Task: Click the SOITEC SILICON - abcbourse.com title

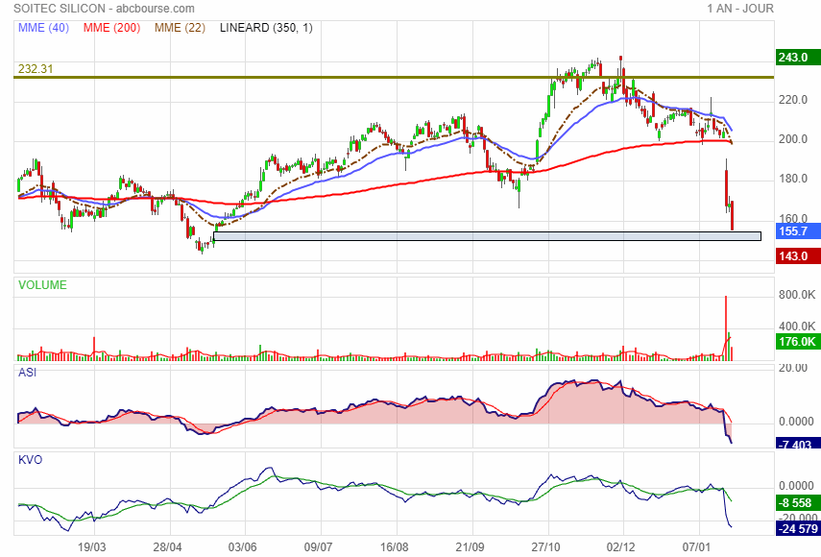Action: pyautogui.click(x=104, y=9)
